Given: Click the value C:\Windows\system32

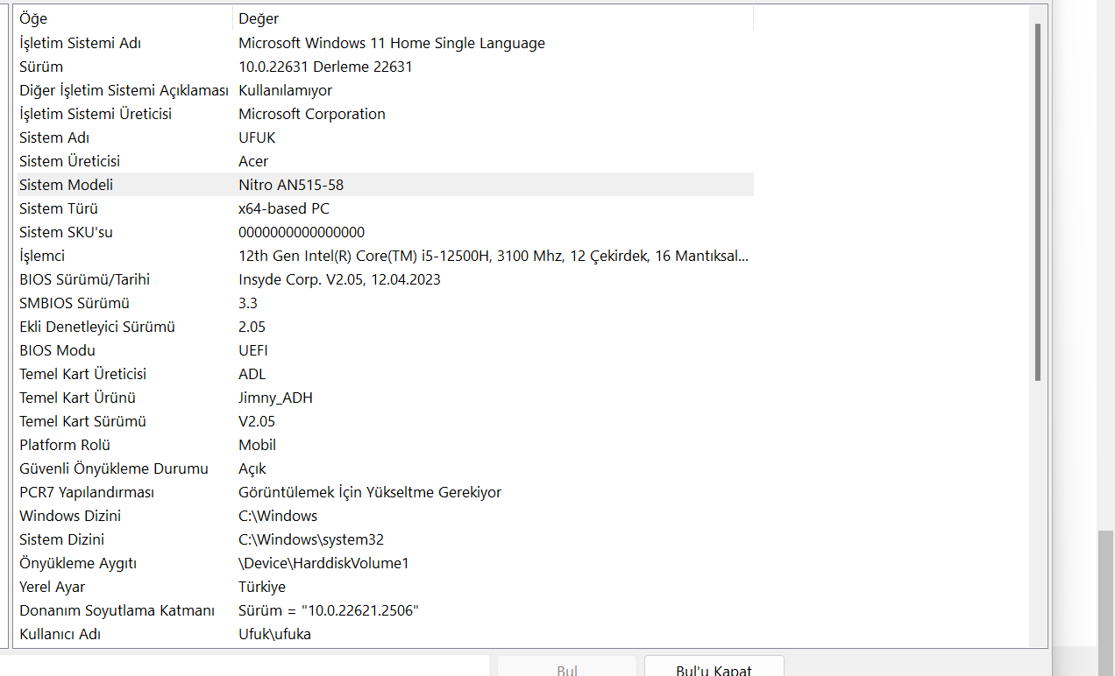Looking at the screenshot, I should (311, 539).
